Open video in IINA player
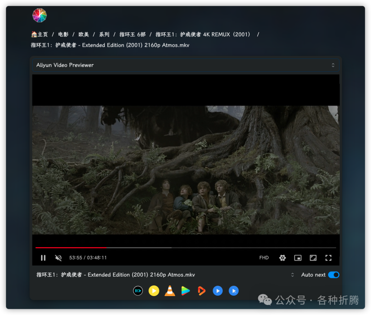Viewport: 371px width, 315px height. pyautogui.click(x=138, y=291)
